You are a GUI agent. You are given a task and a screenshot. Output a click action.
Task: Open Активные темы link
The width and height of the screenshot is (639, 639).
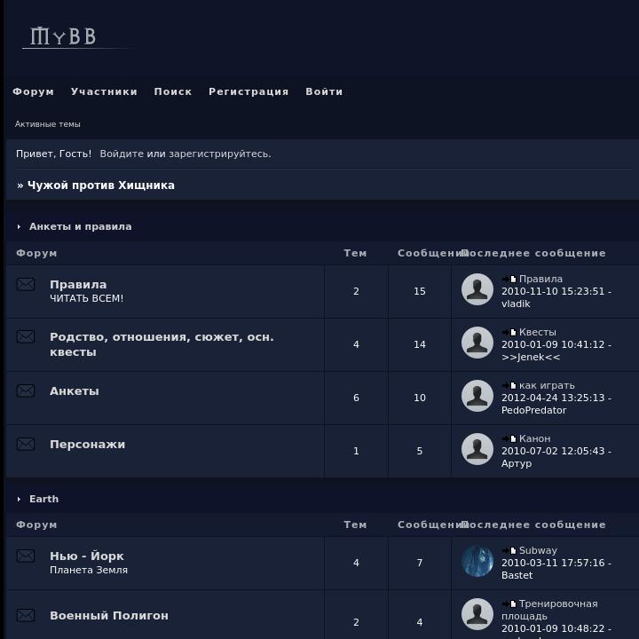pos(48,124)
